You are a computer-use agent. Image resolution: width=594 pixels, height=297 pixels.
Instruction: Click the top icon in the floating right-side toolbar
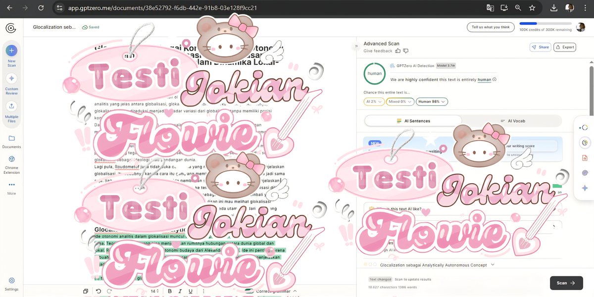pyautogui.click(x=585, y=127)
